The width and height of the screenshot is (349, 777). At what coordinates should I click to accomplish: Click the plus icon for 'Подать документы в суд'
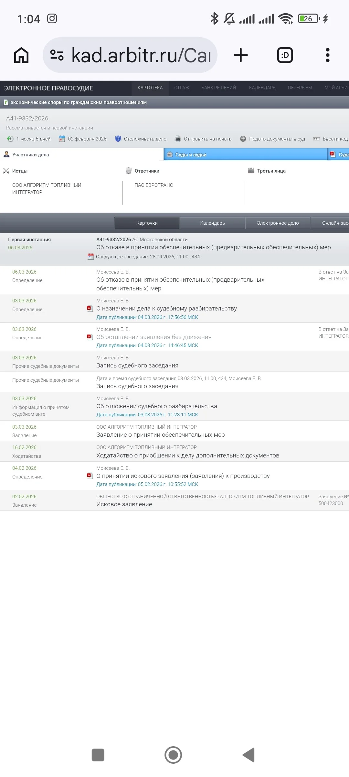(243, 139)
